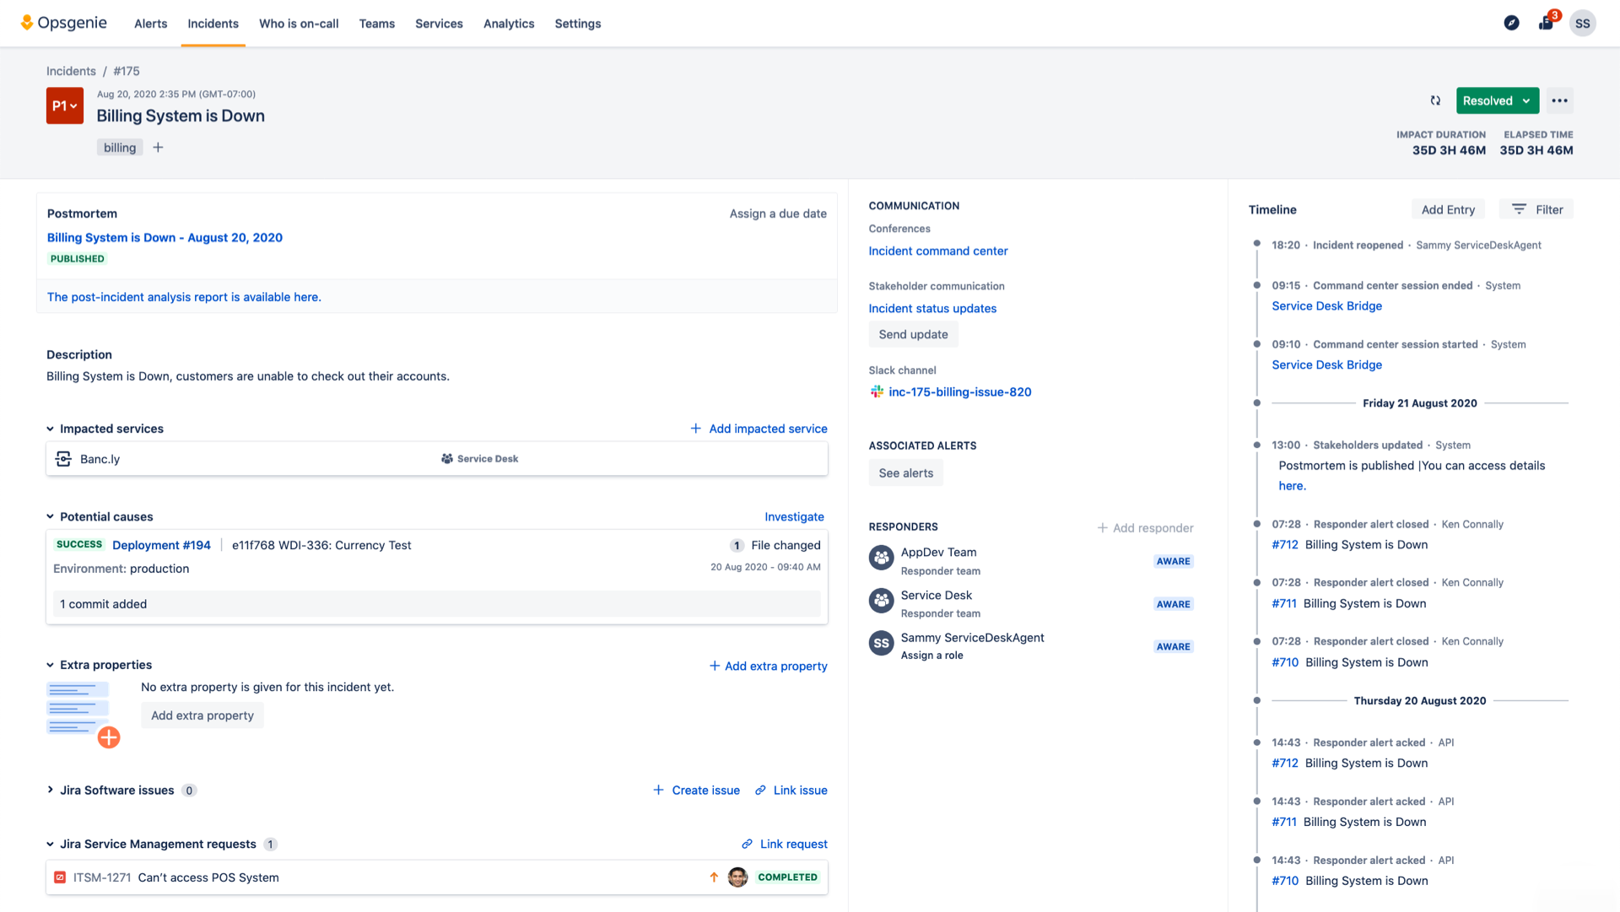The height and width of the screenshot is (912, 1620).
Task: Select the Analytics menu item
Action: 507,24
